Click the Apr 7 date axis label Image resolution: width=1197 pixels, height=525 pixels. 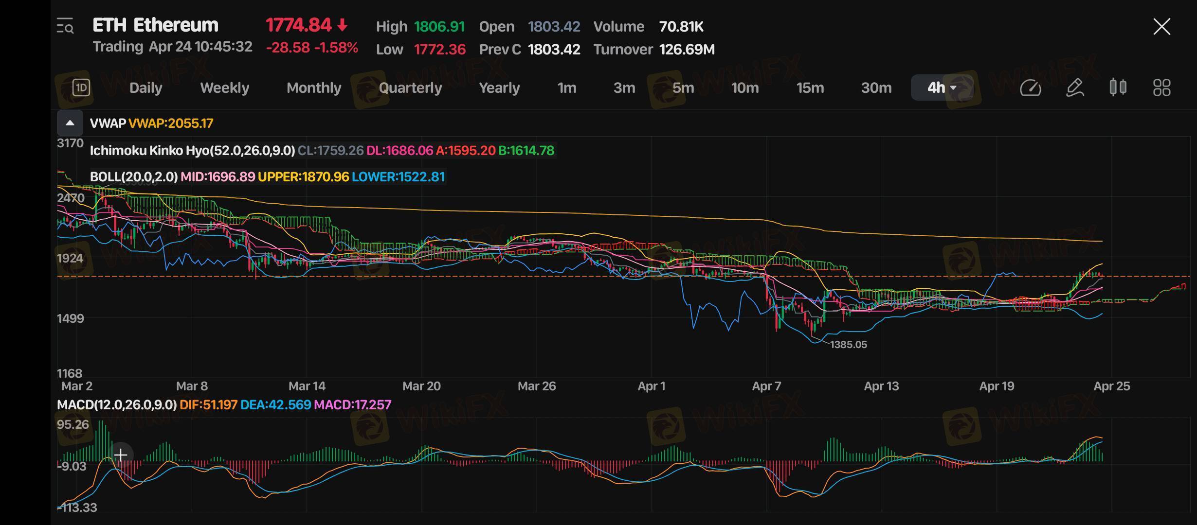766,386
